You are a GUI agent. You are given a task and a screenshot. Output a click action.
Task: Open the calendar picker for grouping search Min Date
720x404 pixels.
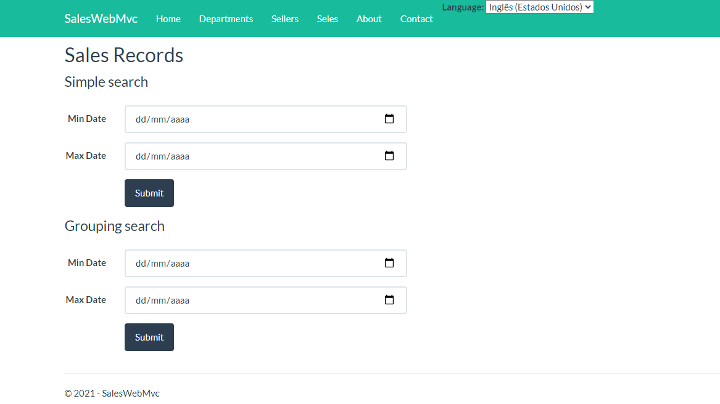[x=389, y=263]
